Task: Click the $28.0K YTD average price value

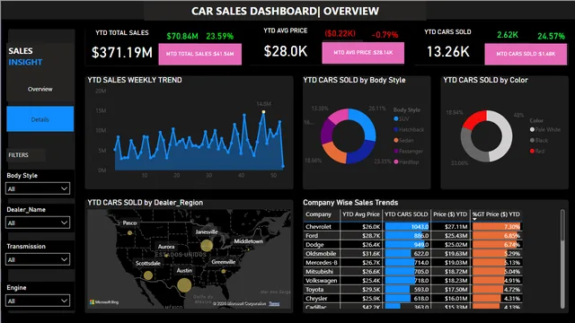Action: pyautogui.click(x=286, y=51)
